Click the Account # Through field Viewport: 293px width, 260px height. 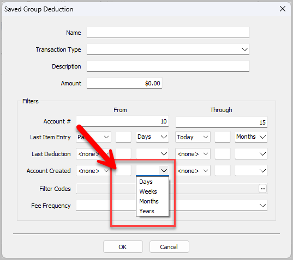[222, 122]
